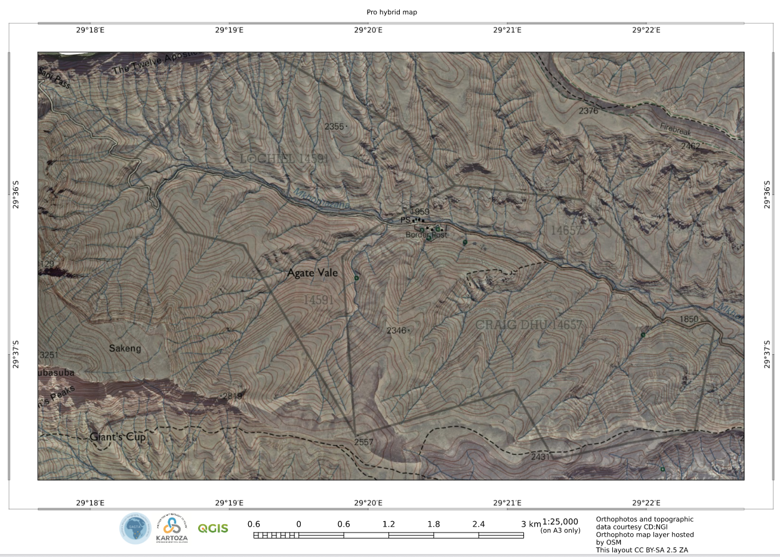Click the scale bar graphic
Image resolution: width=780 pixels, height=557 pixels.
pos(389,536)
